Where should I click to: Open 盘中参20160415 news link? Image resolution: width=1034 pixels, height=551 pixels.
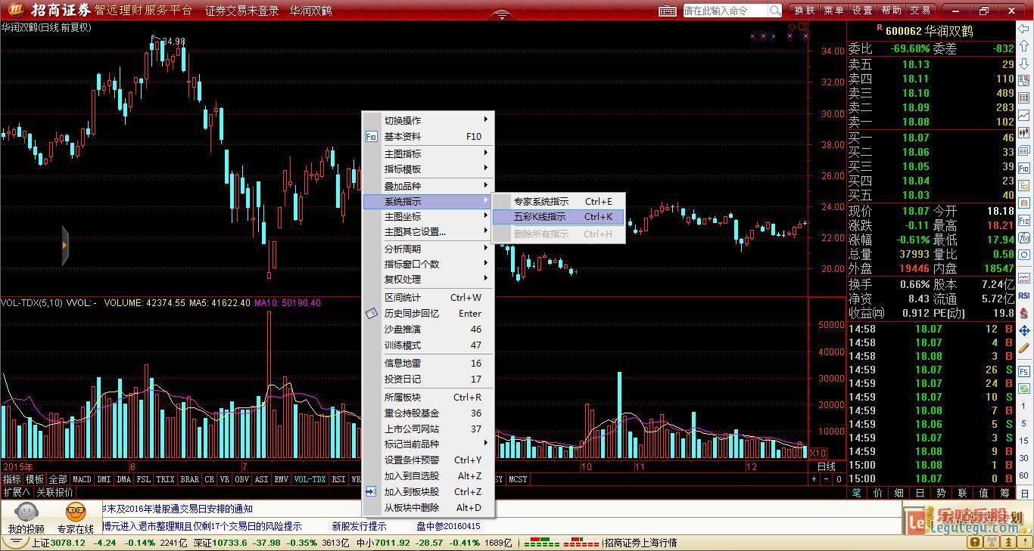coord(448,526)
